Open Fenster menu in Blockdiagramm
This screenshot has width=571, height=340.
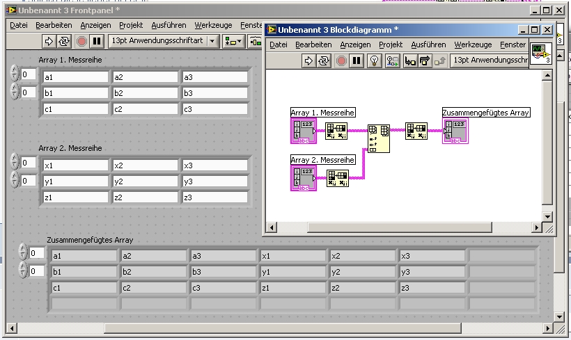(513, 44)
